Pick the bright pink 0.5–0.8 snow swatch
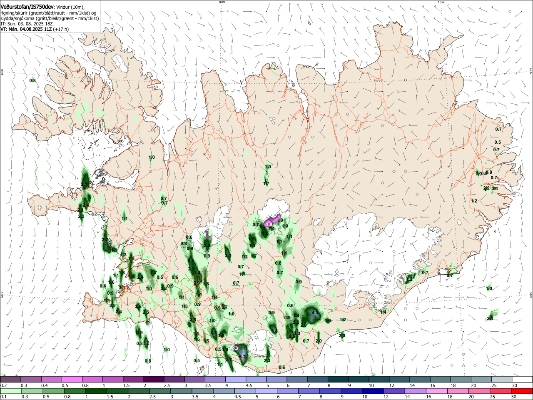Viewport: 533px width, 400px height. click(x=72, y=380)
